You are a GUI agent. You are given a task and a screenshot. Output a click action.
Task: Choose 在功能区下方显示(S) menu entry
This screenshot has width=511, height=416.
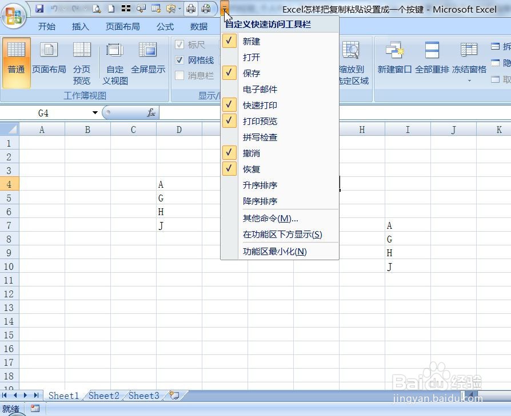point(280,234)
